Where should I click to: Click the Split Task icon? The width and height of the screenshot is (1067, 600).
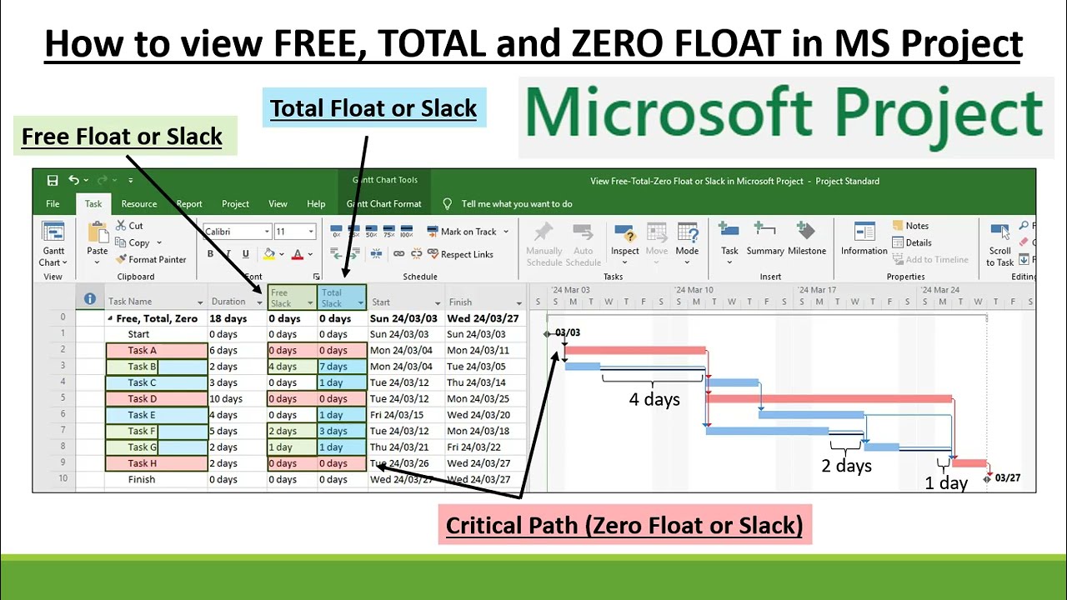(376, 253)
